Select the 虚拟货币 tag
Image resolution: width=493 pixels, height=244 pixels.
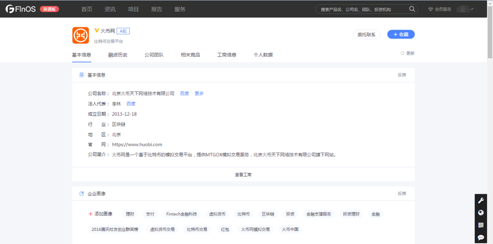pyautogui.click(x=217, y=214)
